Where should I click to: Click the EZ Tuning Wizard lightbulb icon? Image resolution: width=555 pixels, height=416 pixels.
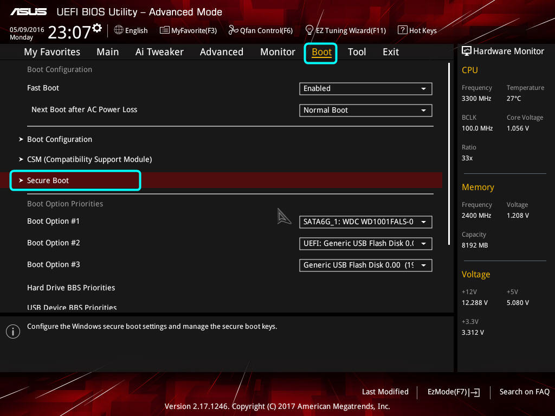tap(309, 30)
